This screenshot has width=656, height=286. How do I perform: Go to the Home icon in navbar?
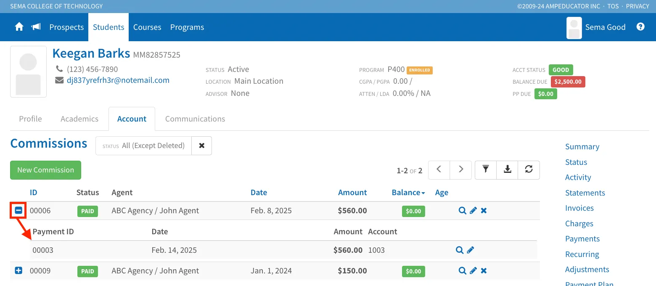(19, 27)
